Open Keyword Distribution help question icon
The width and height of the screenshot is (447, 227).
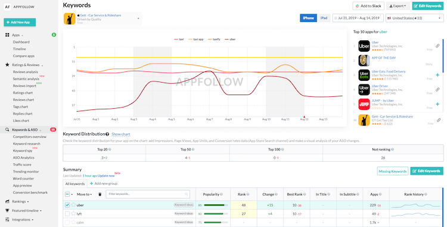[x=107, y=134]
